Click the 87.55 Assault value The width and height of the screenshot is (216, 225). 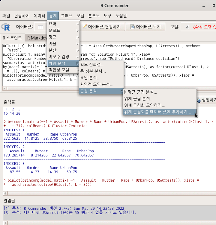(x=15, y=172)
